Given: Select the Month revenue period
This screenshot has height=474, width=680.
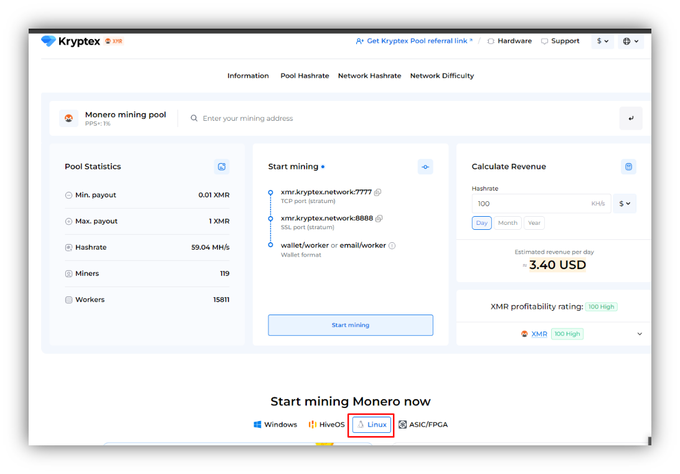Looking at the screenshot, I should click(508, 223).
